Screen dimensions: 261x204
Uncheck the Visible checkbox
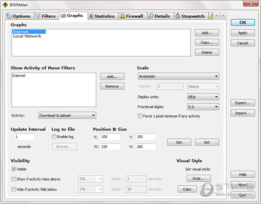click(x=13, y=169)
